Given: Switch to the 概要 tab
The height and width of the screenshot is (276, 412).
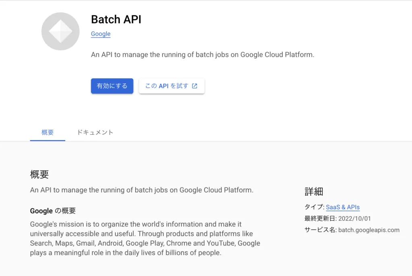Looking at the screenshot, I should point(47,132).
